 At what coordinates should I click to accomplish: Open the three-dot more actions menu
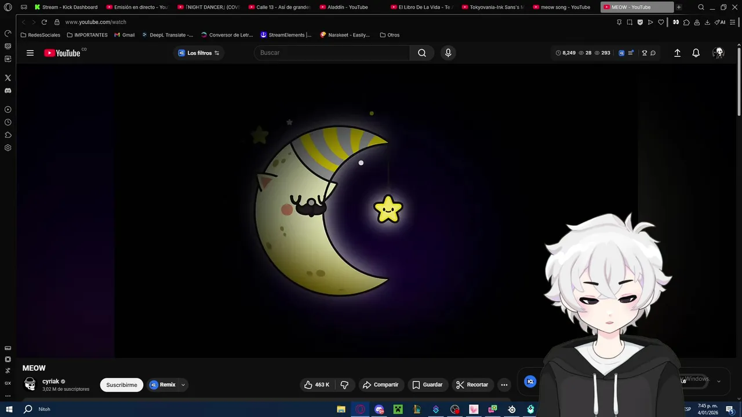504,385
